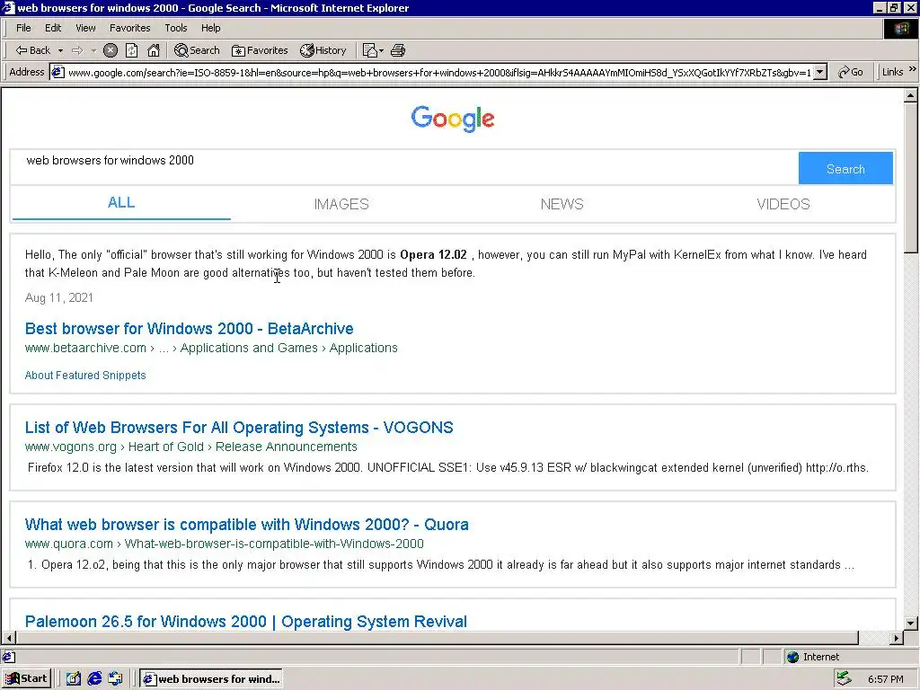The width and height of the screenshot is (920, 690).
Task: Click the vertical scrollbar down arrow
Action: [911, 624]
